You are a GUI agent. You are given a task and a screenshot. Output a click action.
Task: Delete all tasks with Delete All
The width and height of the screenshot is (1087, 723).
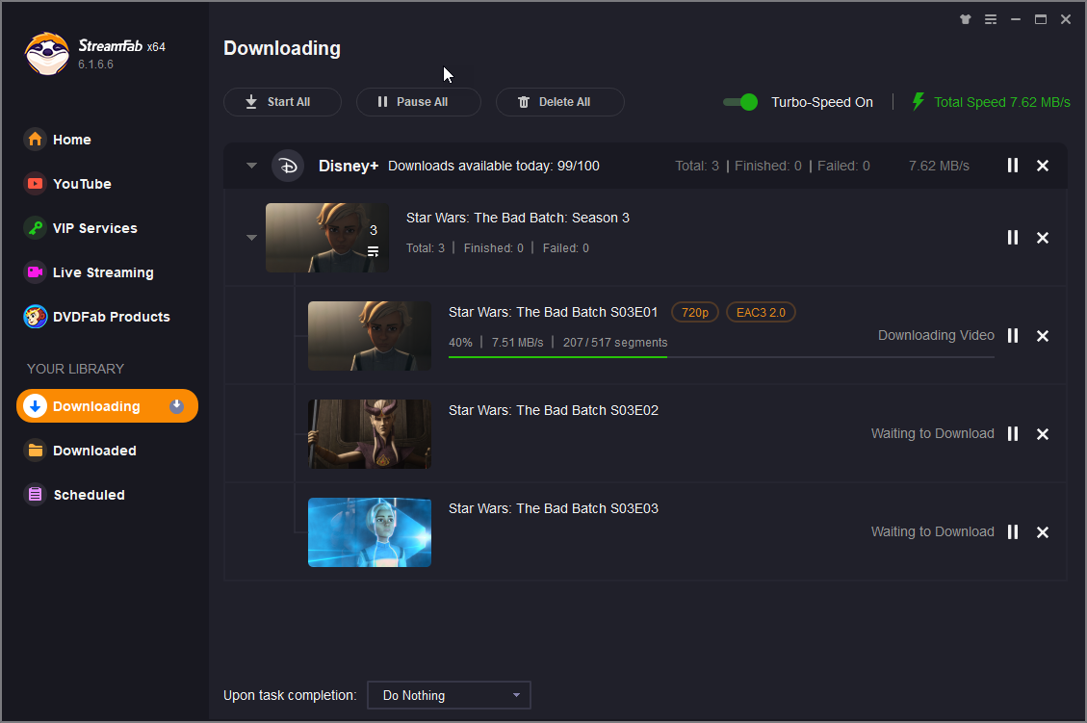559,102
